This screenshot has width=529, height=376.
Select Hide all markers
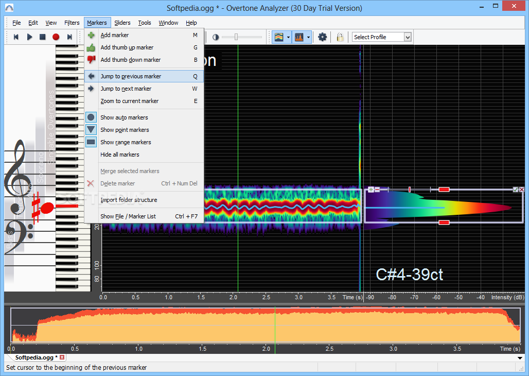point(144,155)
